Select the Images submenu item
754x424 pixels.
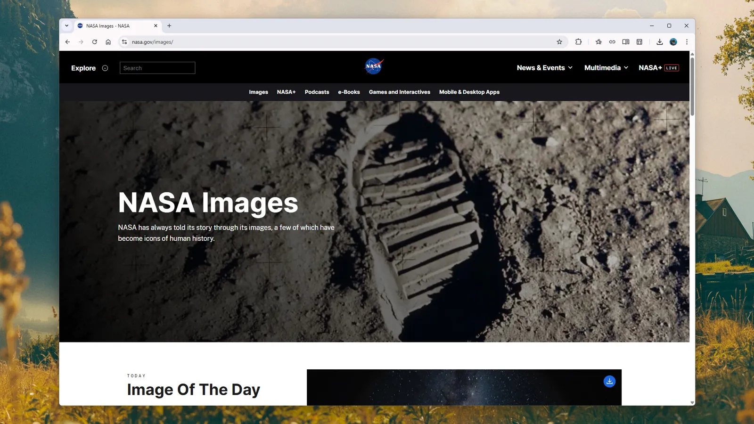pyautogui.click(x=258, y=92)
